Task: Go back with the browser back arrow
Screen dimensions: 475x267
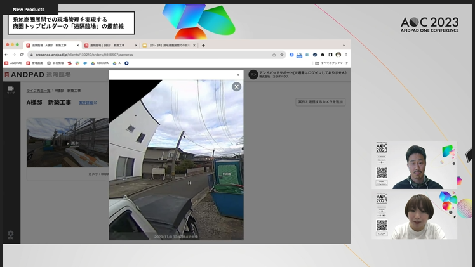Action: point(6,55)
